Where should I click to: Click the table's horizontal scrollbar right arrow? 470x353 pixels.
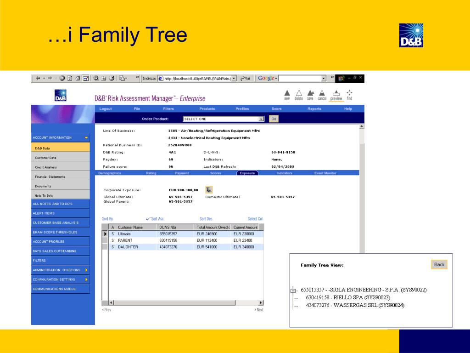tap(261, 302)
